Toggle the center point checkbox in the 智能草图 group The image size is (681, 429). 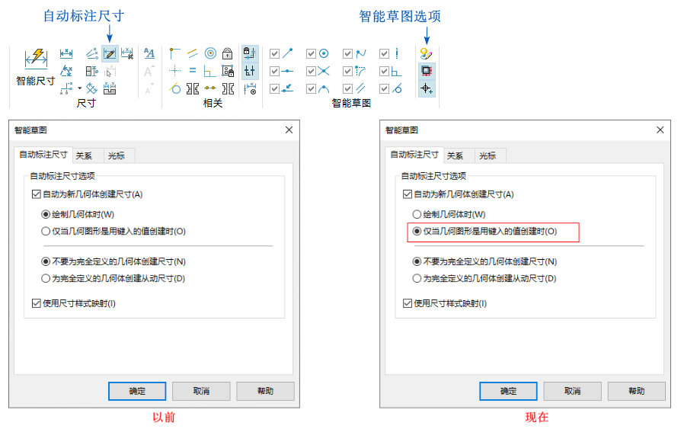pyautogui.click(x=312, y=53)
